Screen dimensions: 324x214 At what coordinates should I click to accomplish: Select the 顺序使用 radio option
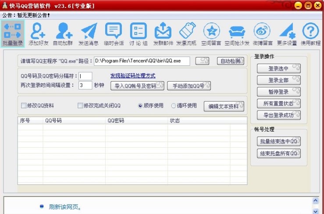point(140,106)
